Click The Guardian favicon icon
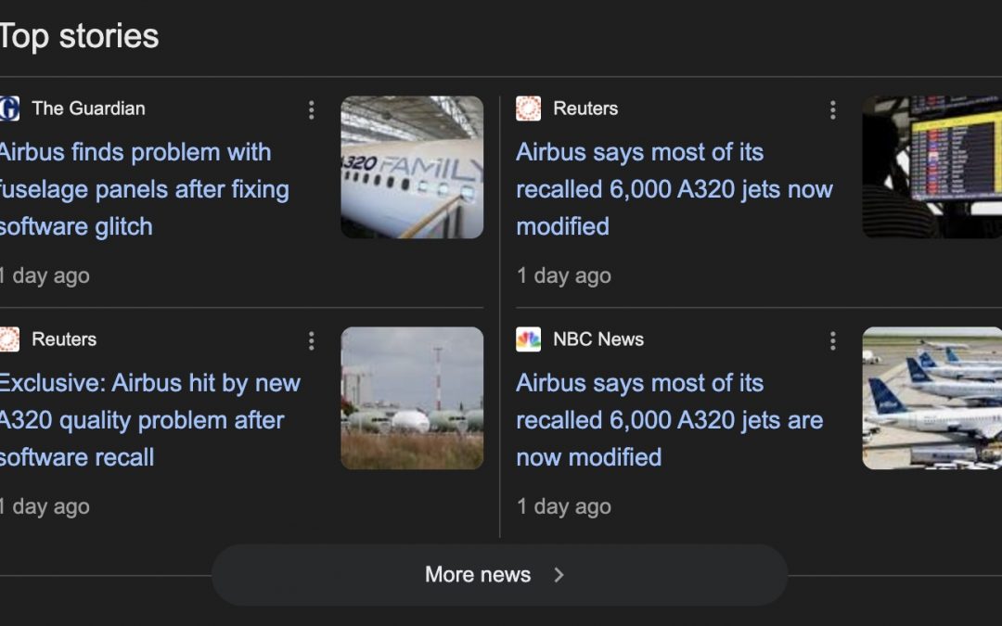Viewport: 1002px width, 626px height. [x=8, y=109]
